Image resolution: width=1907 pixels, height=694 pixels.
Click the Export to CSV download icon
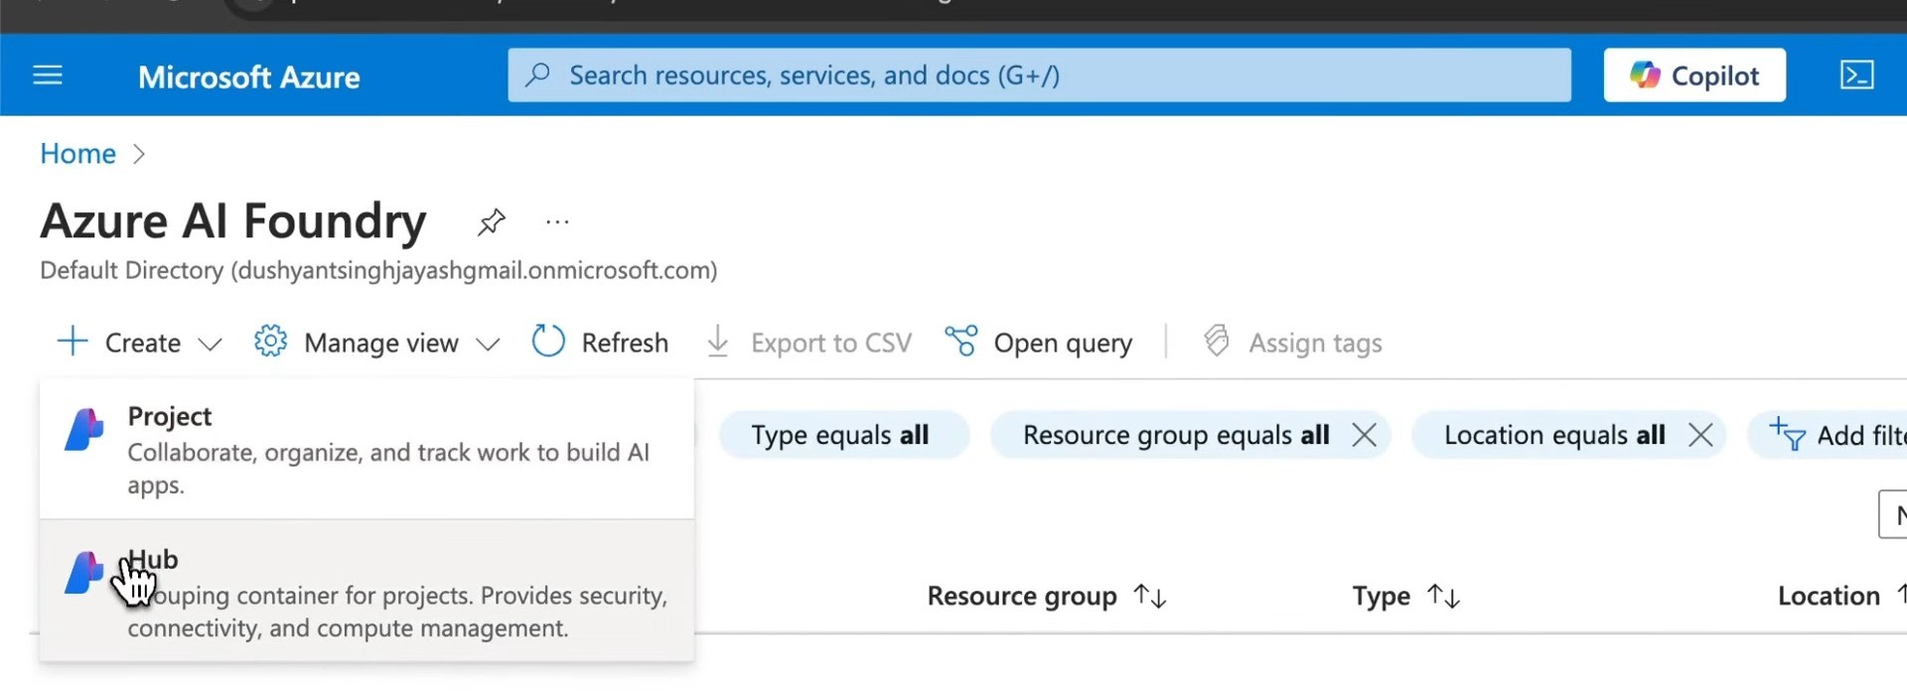click(717, 342)
